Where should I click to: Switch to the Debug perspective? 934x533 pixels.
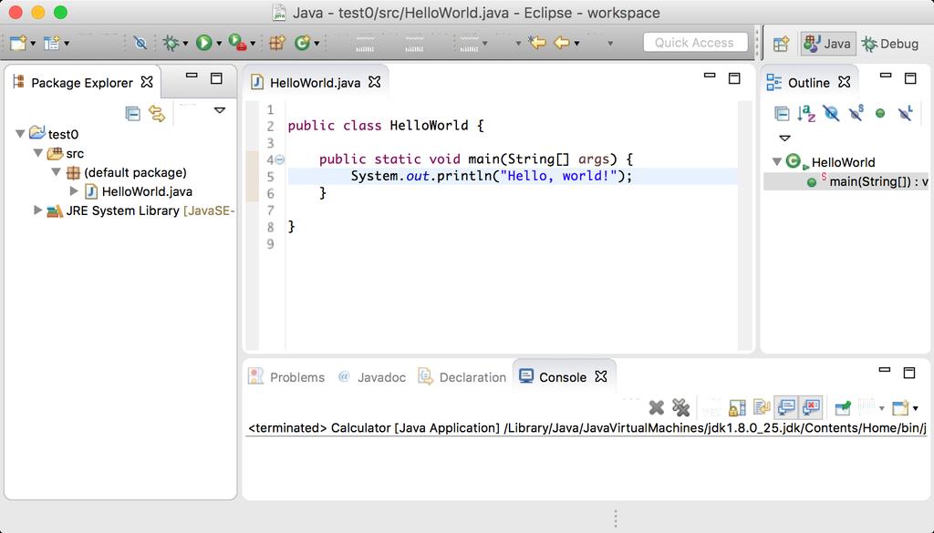(890, 44)
